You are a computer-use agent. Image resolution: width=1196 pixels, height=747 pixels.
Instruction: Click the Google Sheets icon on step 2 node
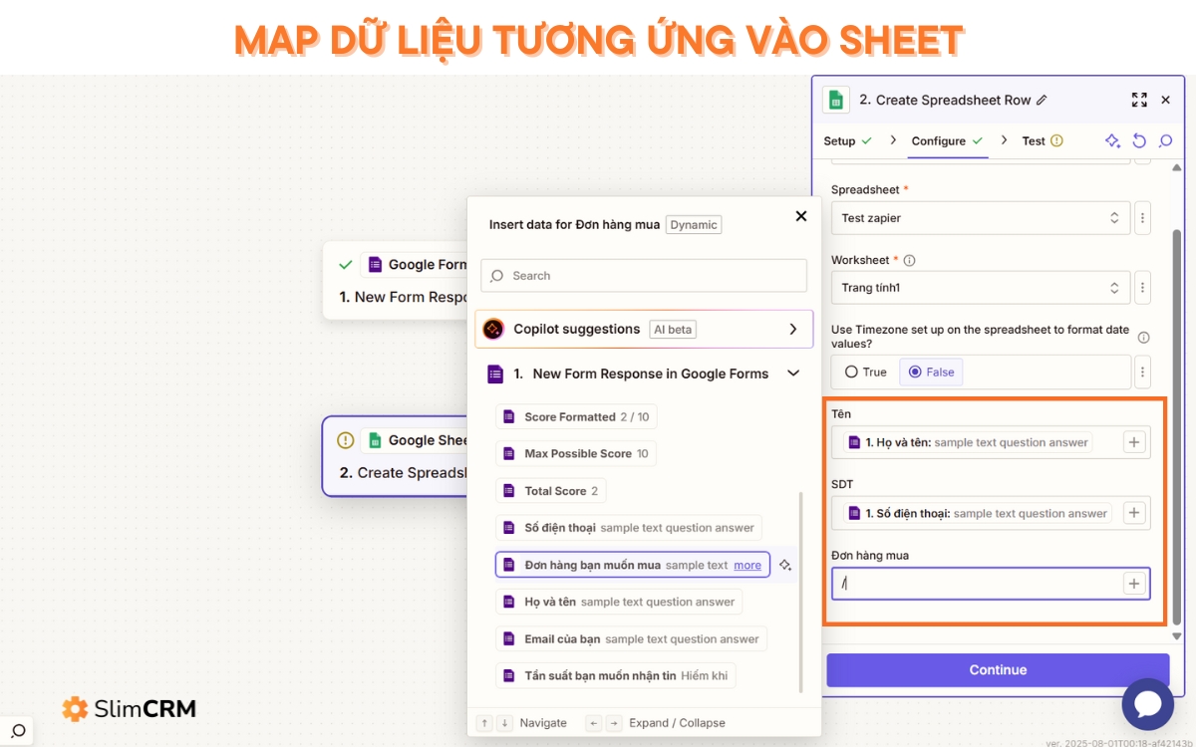(375, 440)
